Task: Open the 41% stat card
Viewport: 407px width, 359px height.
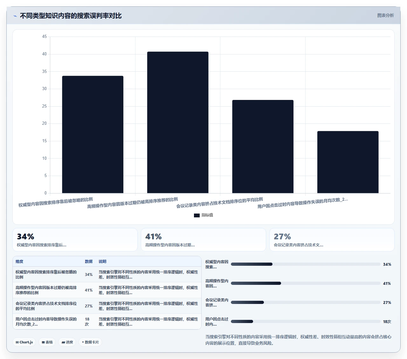Action: pos(203,240)
